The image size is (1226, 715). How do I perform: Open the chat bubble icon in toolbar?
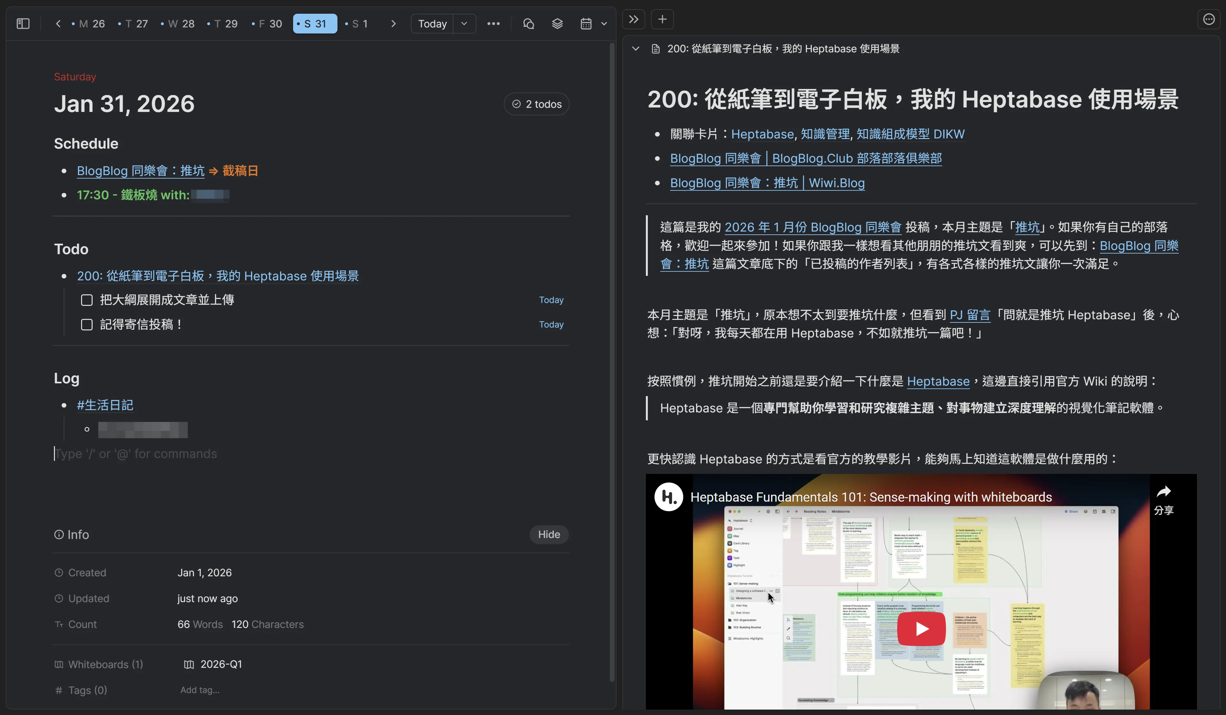[x=528, y=23]
